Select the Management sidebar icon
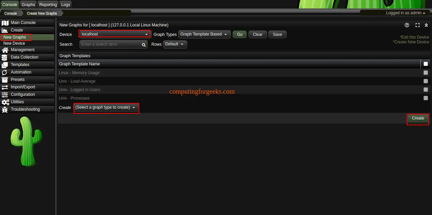432x215 pixels. click(x=5, y=50)
